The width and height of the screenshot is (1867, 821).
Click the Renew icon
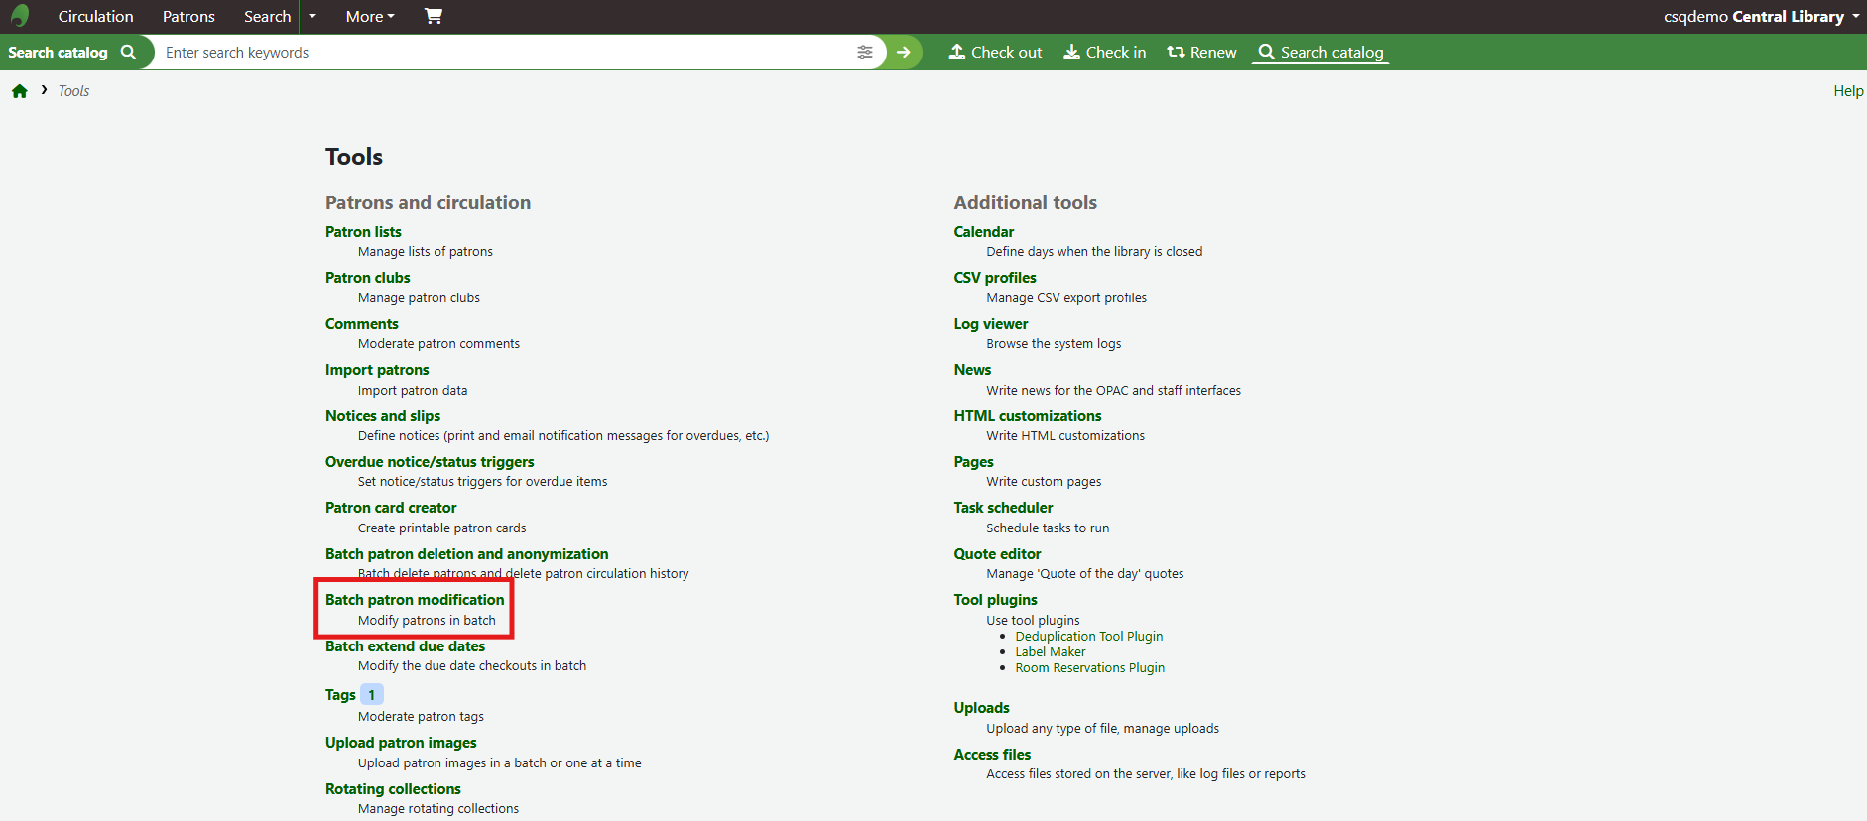tap(1176, 53)
